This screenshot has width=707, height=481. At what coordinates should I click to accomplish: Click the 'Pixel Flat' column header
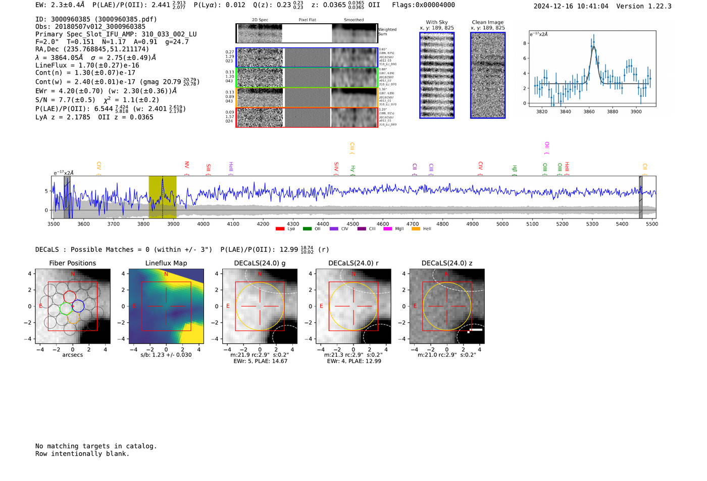pyautogui.click(x=307, y=20)
